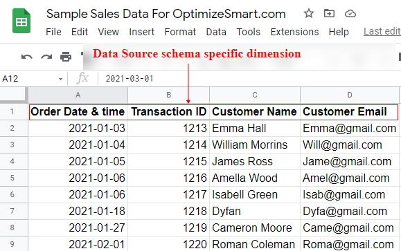This screenshot has height=251, width=401.
Task: Click the Move to folder icon
Action: (x=329, y=13)
